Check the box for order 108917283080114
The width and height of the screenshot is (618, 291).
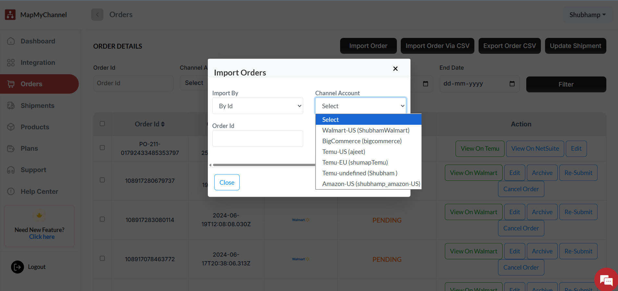102,219
